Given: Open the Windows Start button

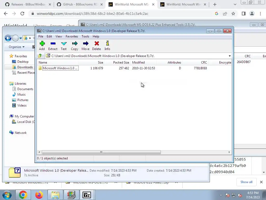Looking at the screenshot, I should pos(7,195).
